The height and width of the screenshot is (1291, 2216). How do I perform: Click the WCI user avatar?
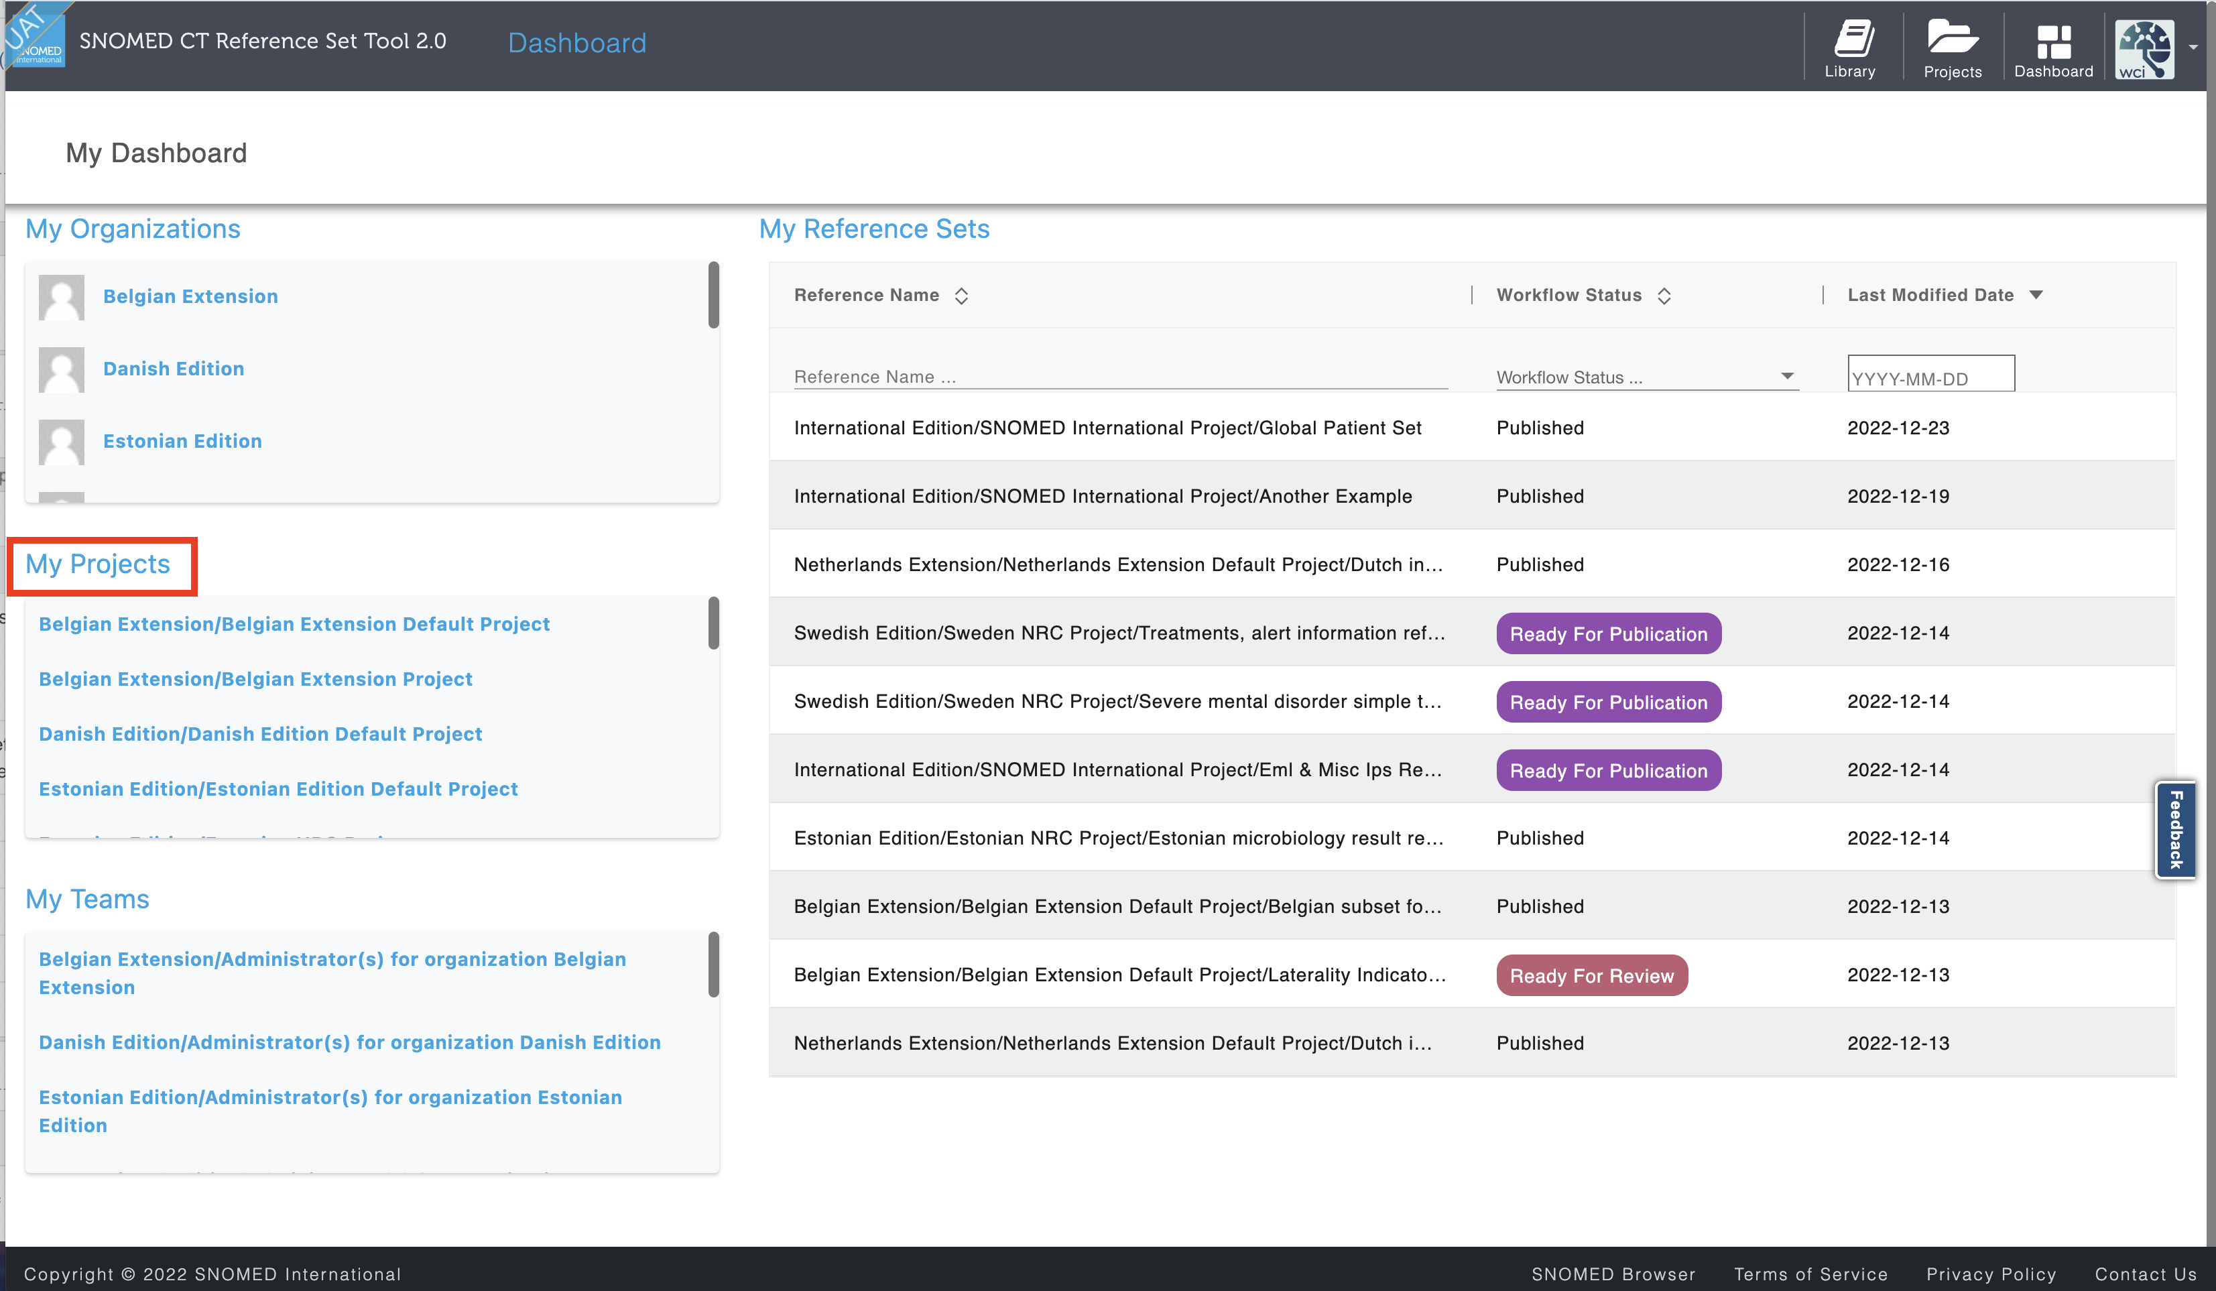click(x=2144, y=48)
